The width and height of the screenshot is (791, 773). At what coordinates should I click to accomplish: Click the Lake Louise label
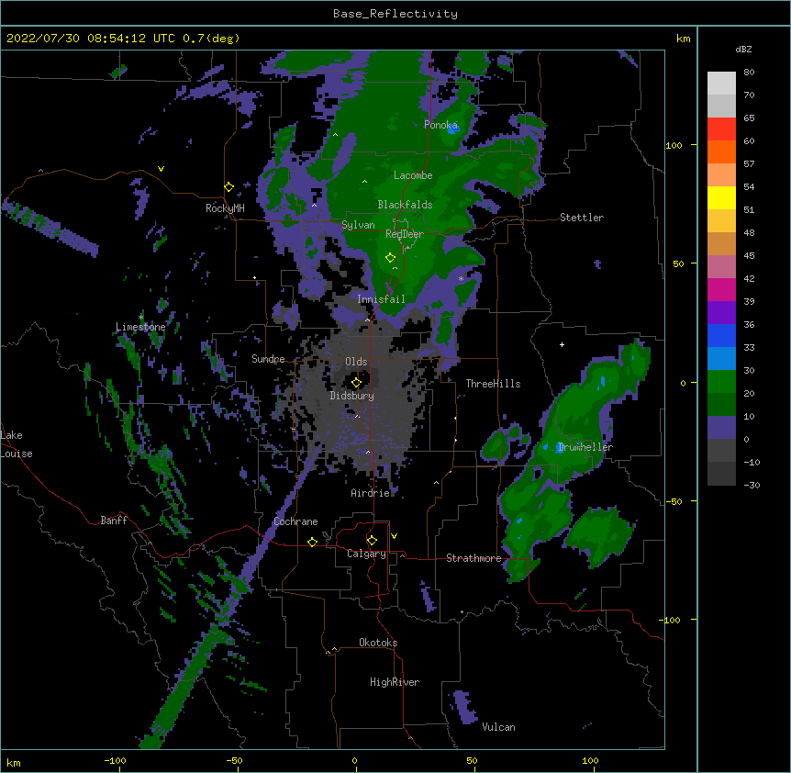pyautogui.click(x=17, y=444)
